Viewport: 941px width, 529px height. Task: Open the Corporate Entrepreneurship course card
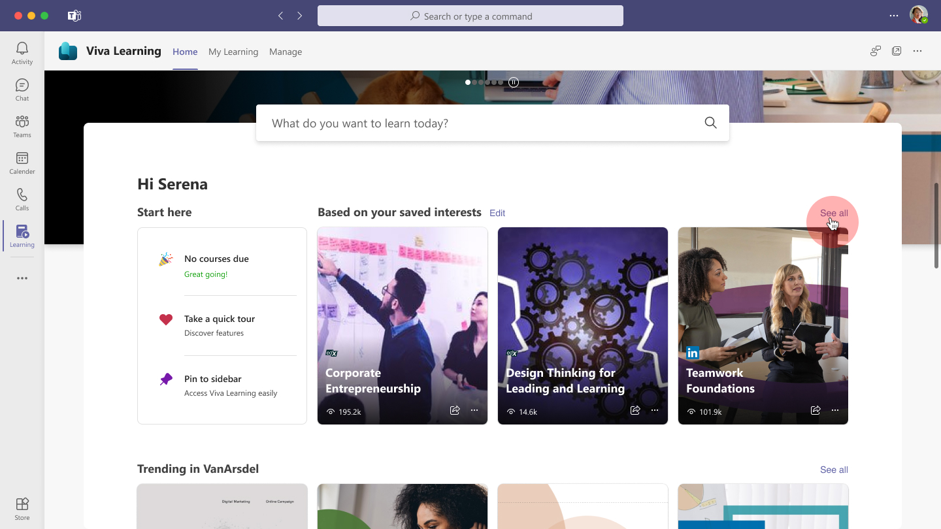(x=403, y=326)
